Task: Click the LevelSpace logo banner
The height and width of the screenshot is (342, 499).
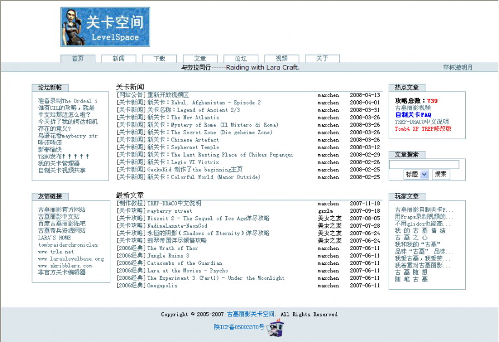Action: [x=105, y=27]
